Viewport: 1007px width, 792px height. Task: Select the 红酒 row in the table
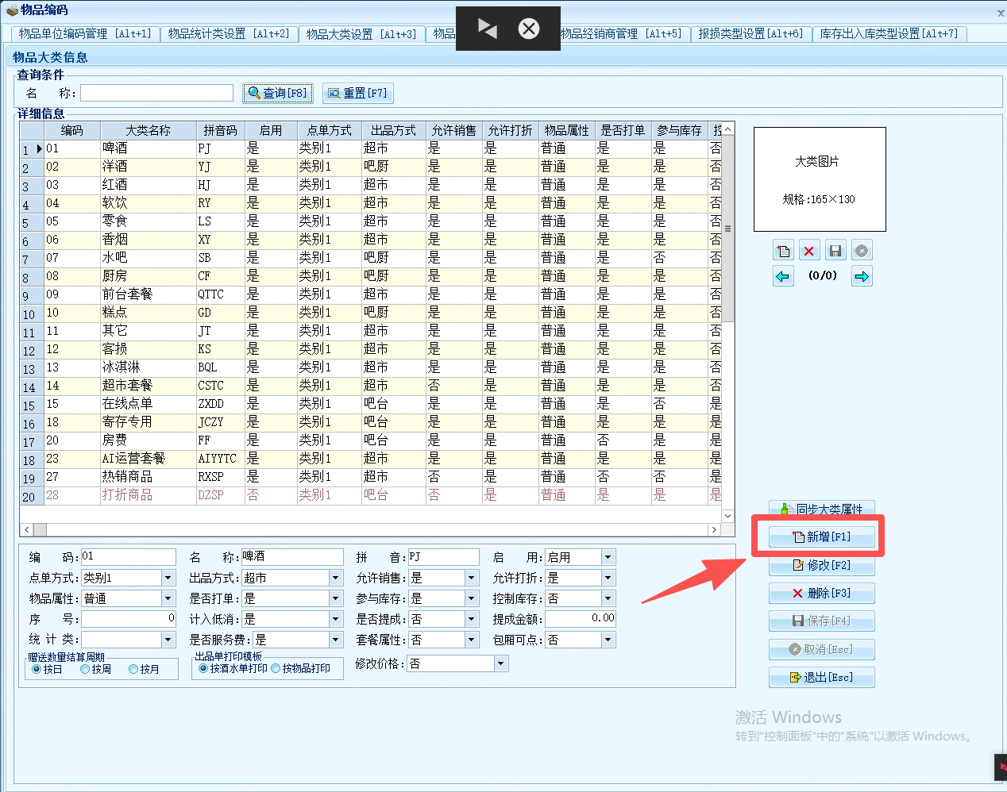pos(115,185)
